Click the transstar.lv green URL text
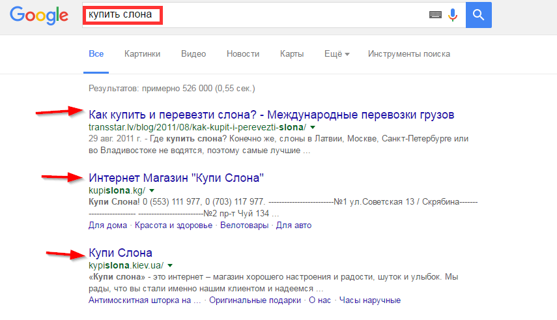Image resolution: width=557 pixels, height=320 pixels. (197, 127)
